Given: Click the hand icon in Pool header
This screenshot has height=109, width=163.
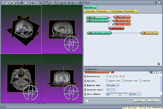Looking at the screenshot, I should (x=159, y=3).
